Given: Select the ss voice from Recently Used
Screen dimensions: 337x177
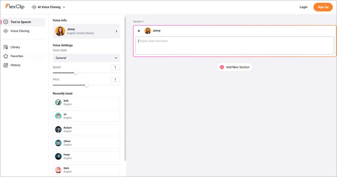Looking at the screenshot, I should tap(86, 116).
